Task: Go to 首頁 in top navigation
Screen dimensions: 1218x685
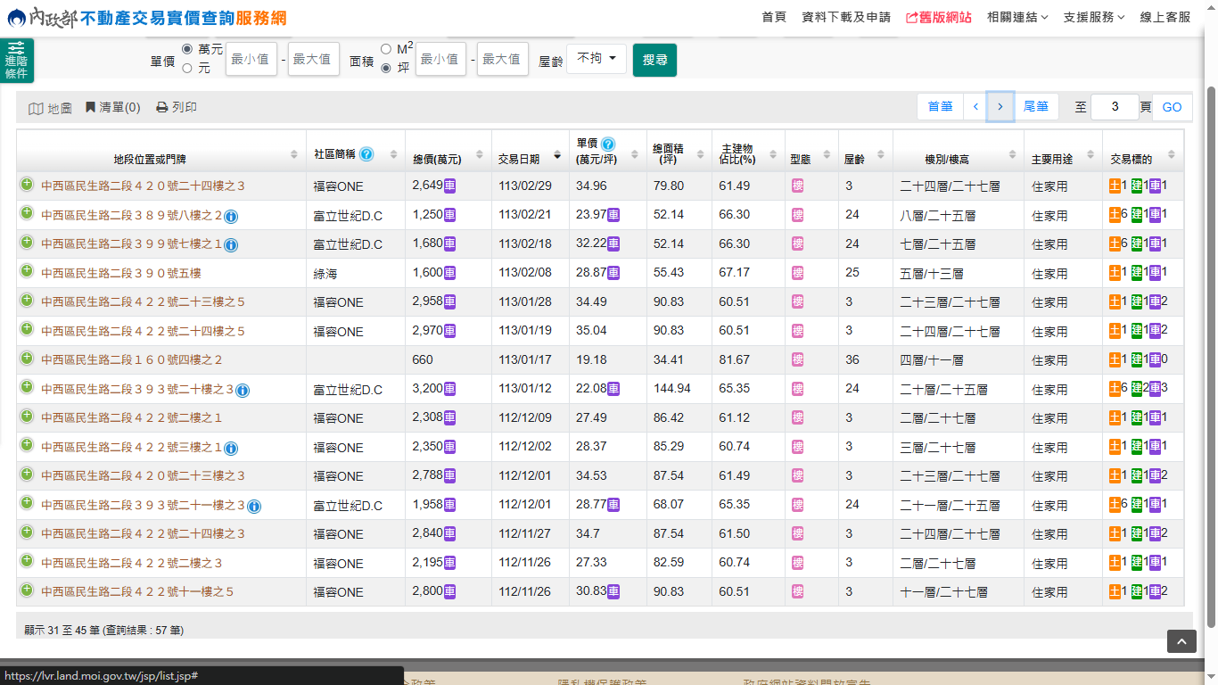Action: pos(774,17)
